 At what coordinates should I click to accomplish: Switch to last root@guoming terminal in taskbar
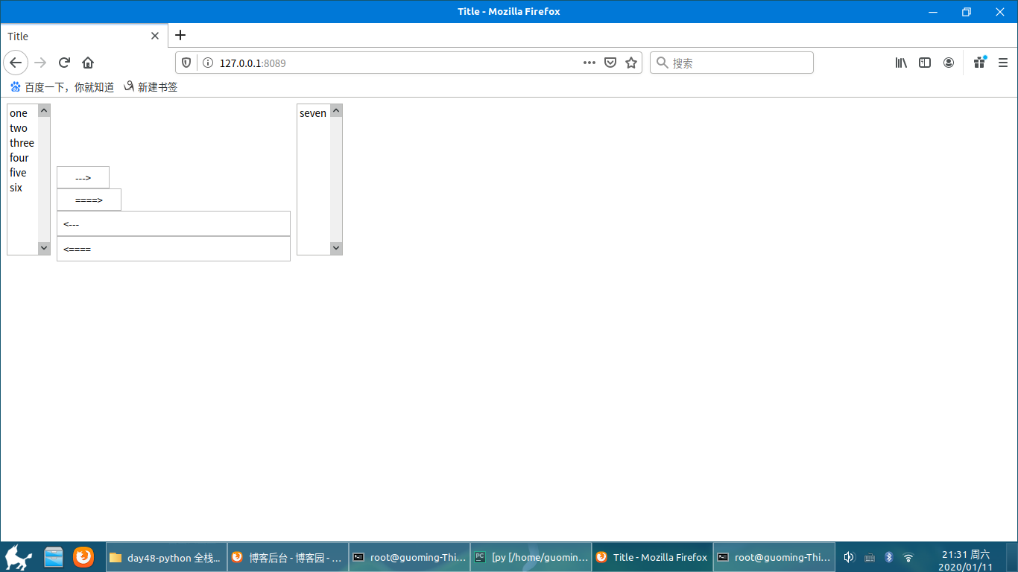pyautogui.click(x=774, y=557)
